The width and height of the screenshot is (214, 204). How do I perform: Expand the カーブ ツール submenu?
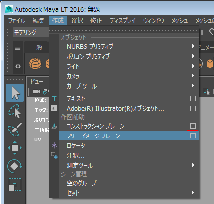pyautogui.click(x=193, y=86)
